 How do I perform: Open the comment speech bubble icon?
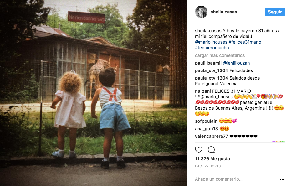tap(211, 150)
